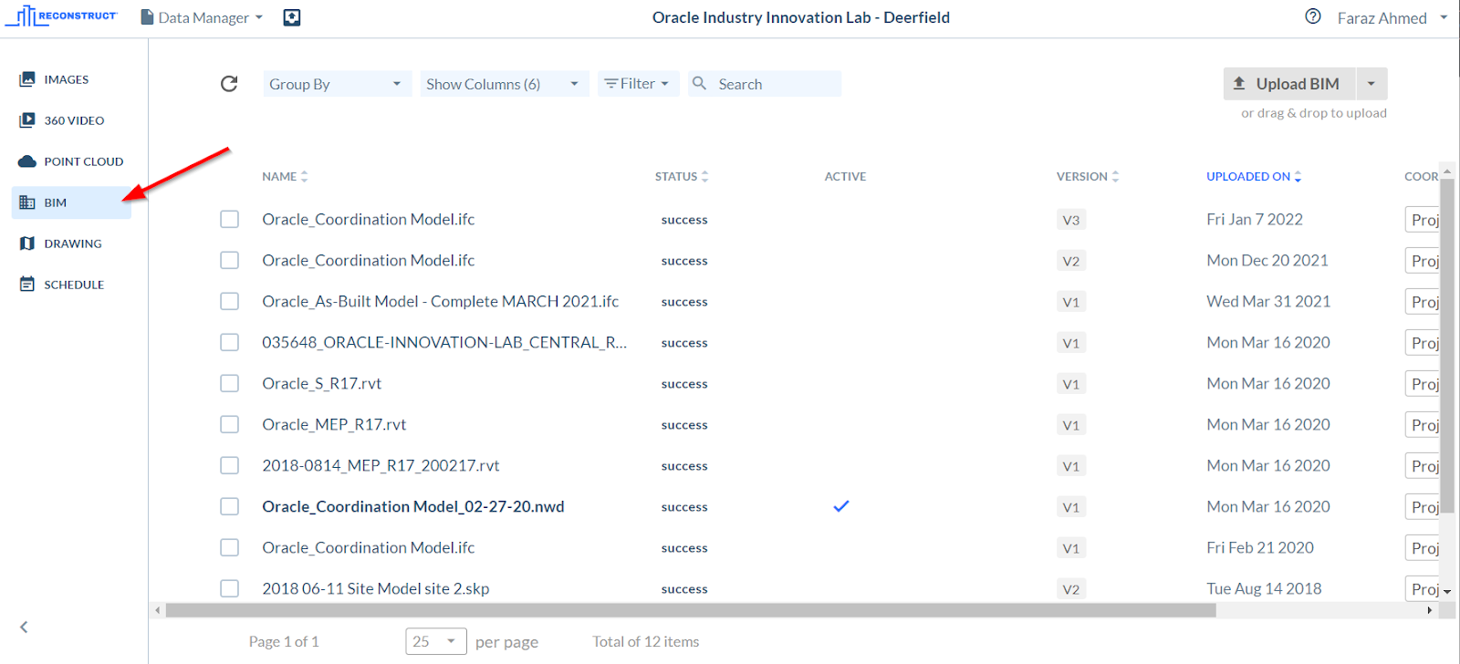Check the Oracle_S_R17.rvt row

tap(230, 383)
